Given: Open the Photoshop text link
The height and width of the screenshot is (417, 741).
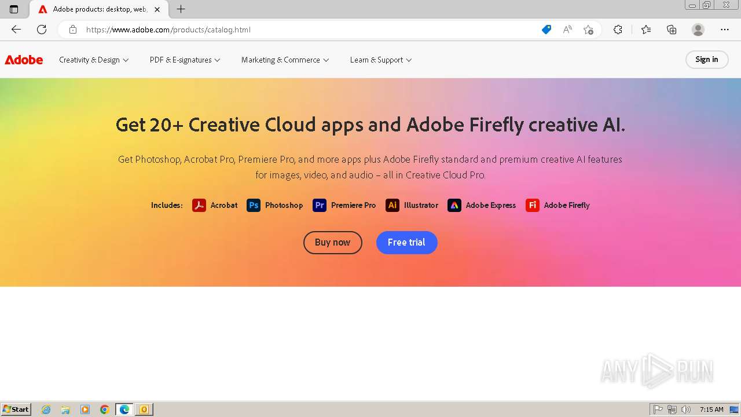Looking at the screenshot, I should [284, 205].
